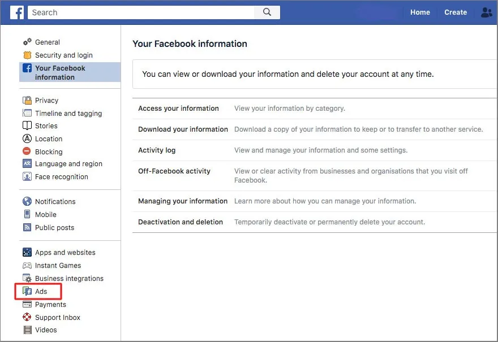Select the highlighted Ads sidebar entry
The height and width of the screenshot is (342, 498).
[38, 291]
